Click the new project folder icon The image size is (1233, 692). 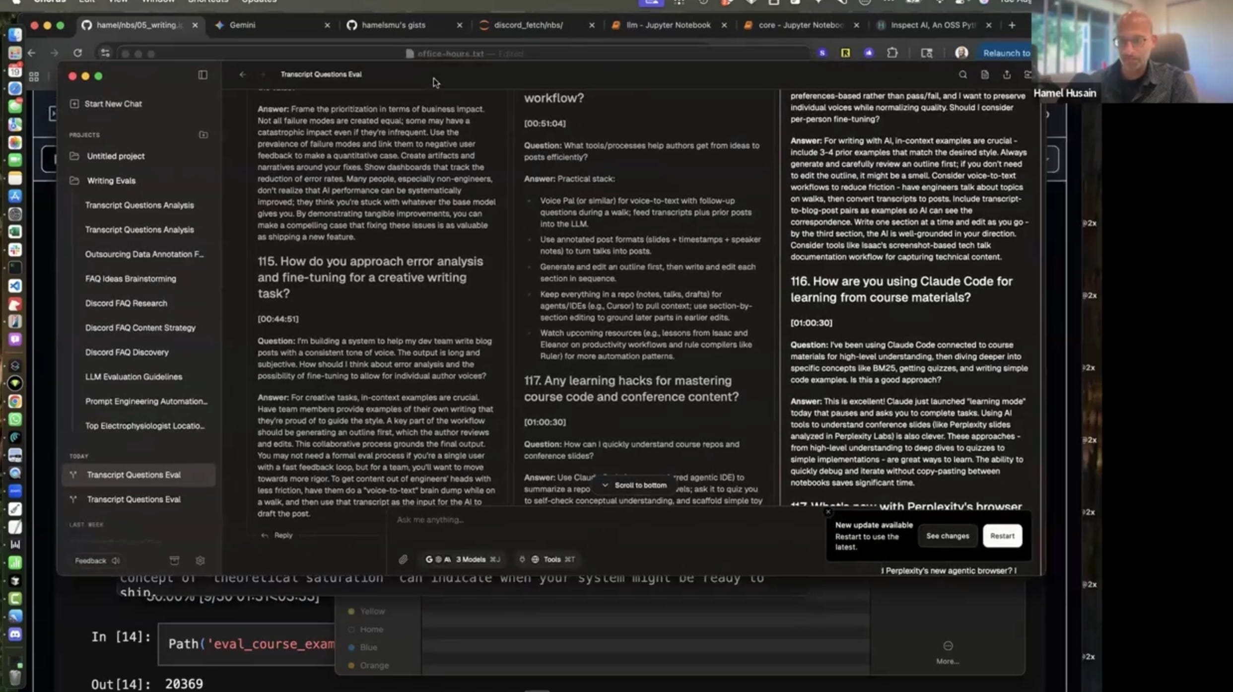pos(203,135)
